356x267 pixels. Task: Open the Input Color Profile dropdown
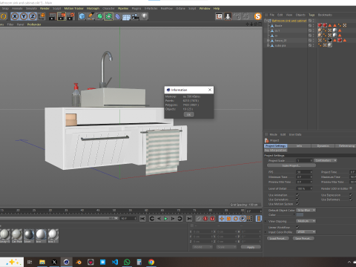(x=306, y=232)
